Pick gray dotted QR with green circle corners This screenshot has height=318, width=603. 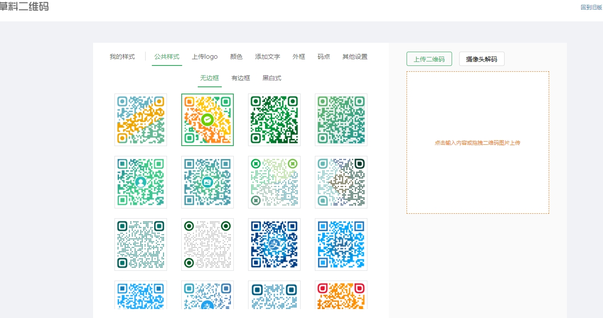click(208, 245)
